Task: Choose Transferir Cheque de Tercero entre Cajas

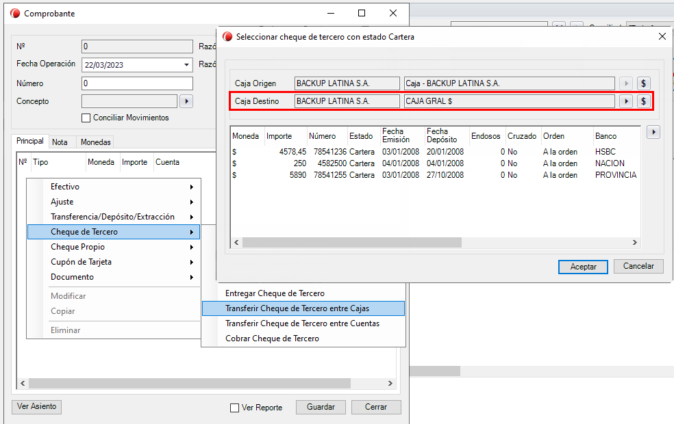Action: 303,308
